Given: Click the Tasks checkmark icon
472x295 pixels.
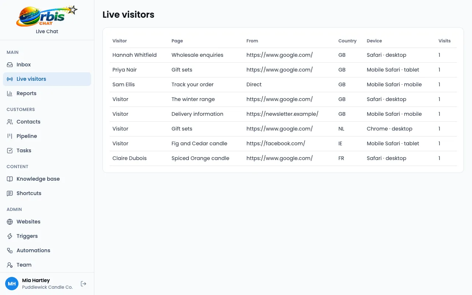Looking at the screenshot, I should (x=10, y=150).
